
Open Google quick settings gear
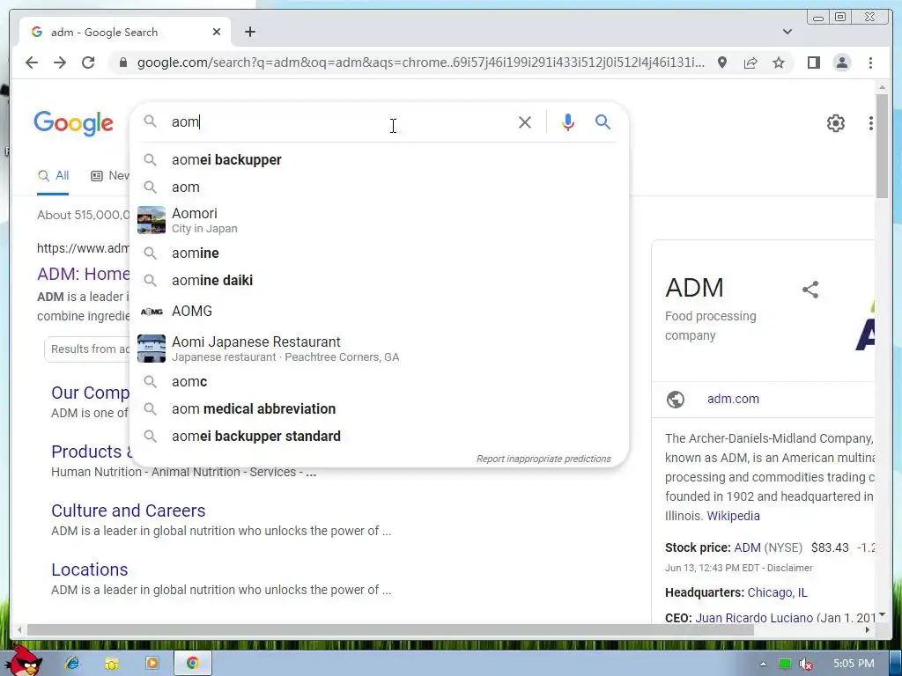(x=835, y=123)
